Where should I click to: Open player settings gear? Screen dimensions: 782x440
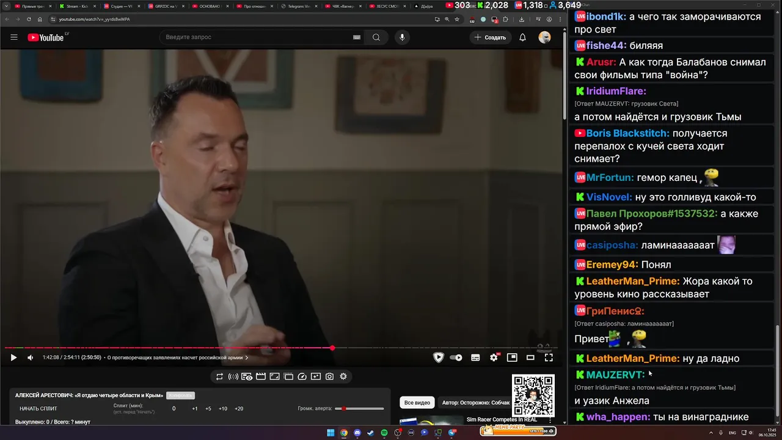[494, 358]
